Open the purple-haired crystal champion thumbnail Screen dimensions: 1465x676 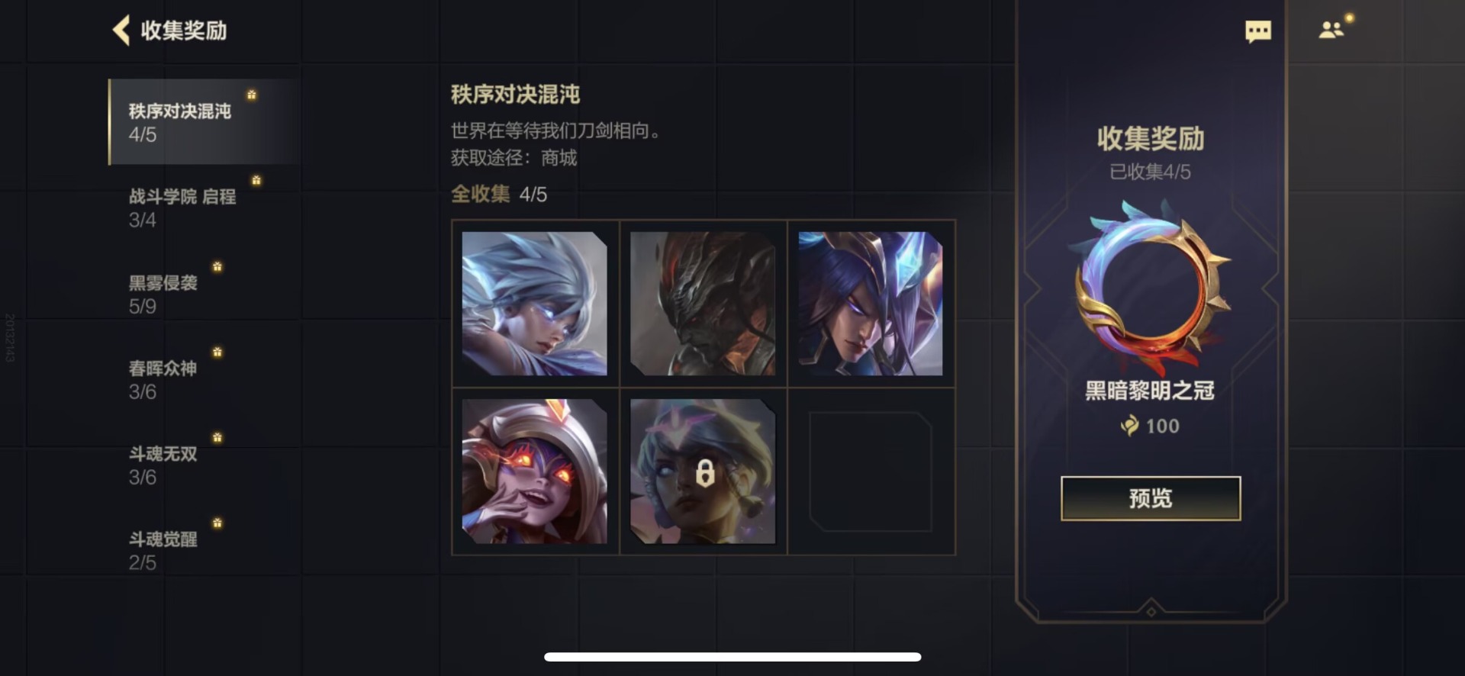pos(871,304)
